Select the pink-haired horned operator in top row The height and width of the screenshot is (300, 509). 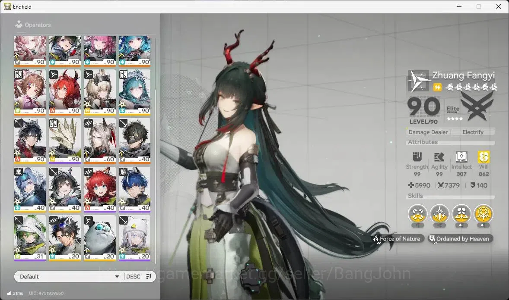point(100,51)
